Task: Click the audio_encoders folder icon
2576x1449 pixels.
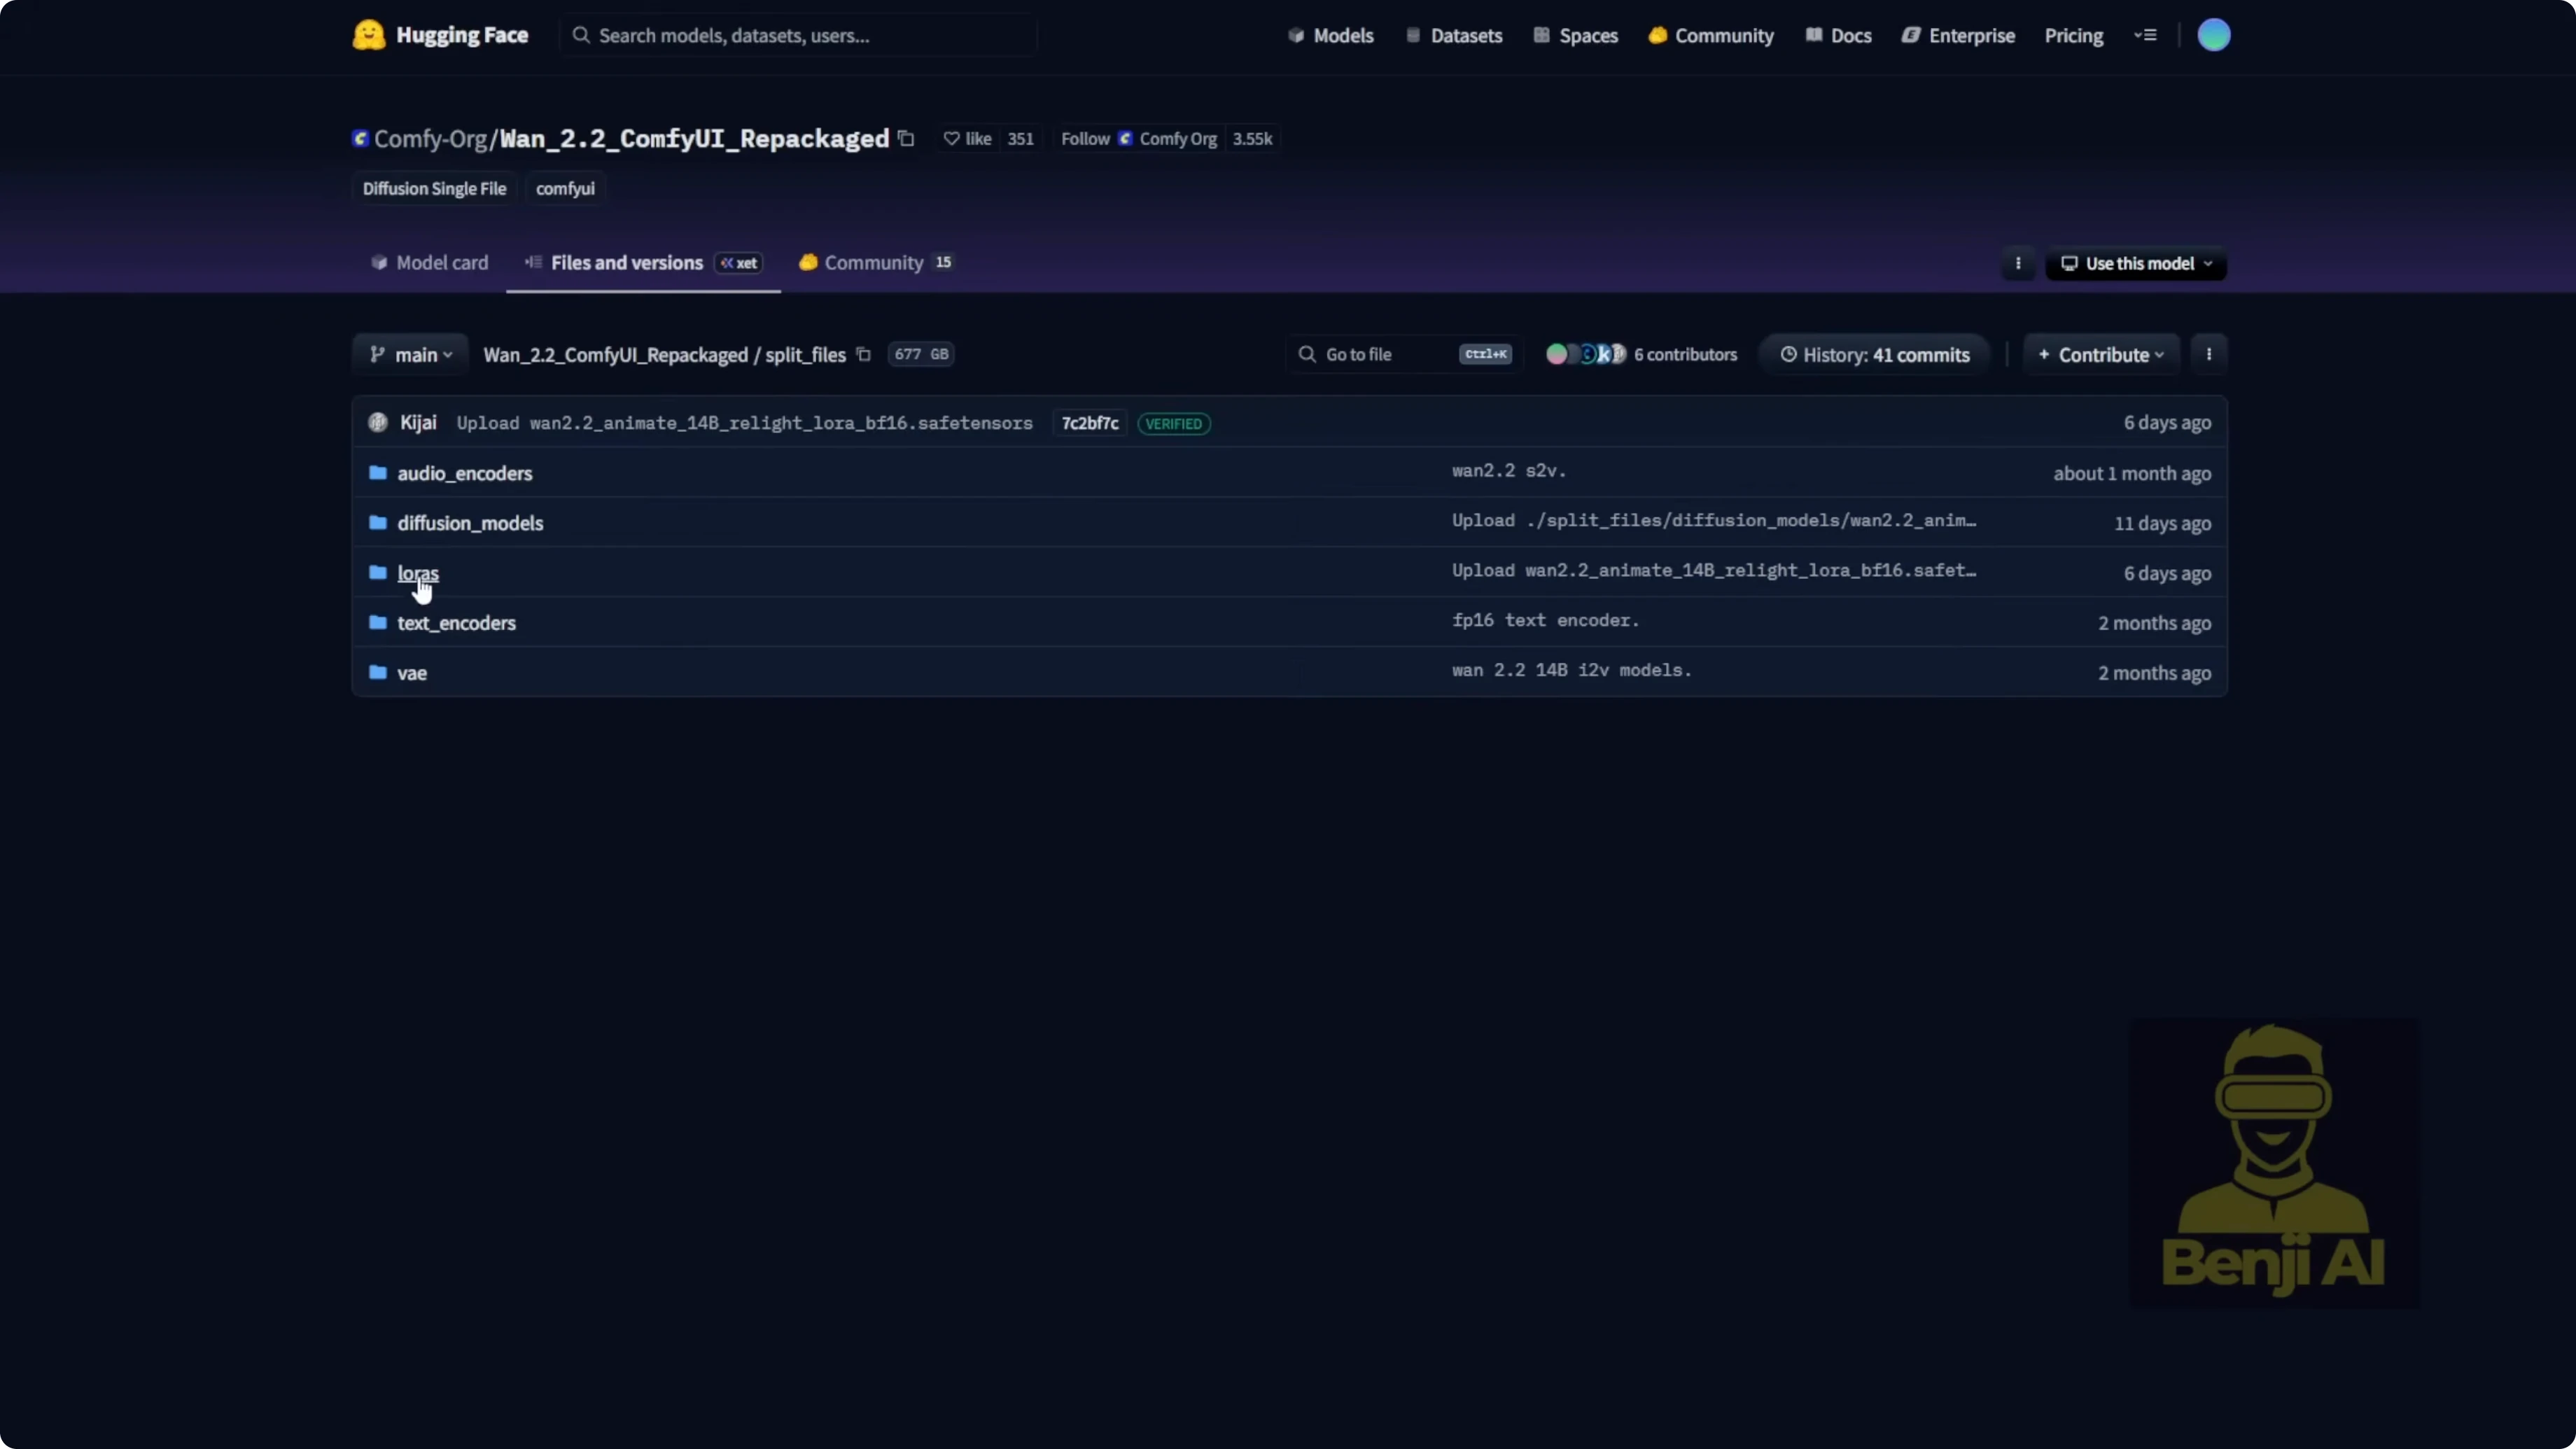Action: [377, 473]
